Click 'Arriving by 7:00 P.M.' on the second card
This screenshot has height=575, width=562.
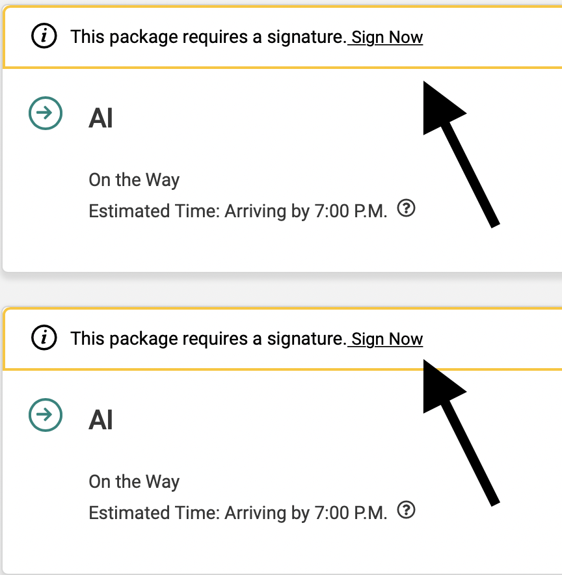pos(306,513)
